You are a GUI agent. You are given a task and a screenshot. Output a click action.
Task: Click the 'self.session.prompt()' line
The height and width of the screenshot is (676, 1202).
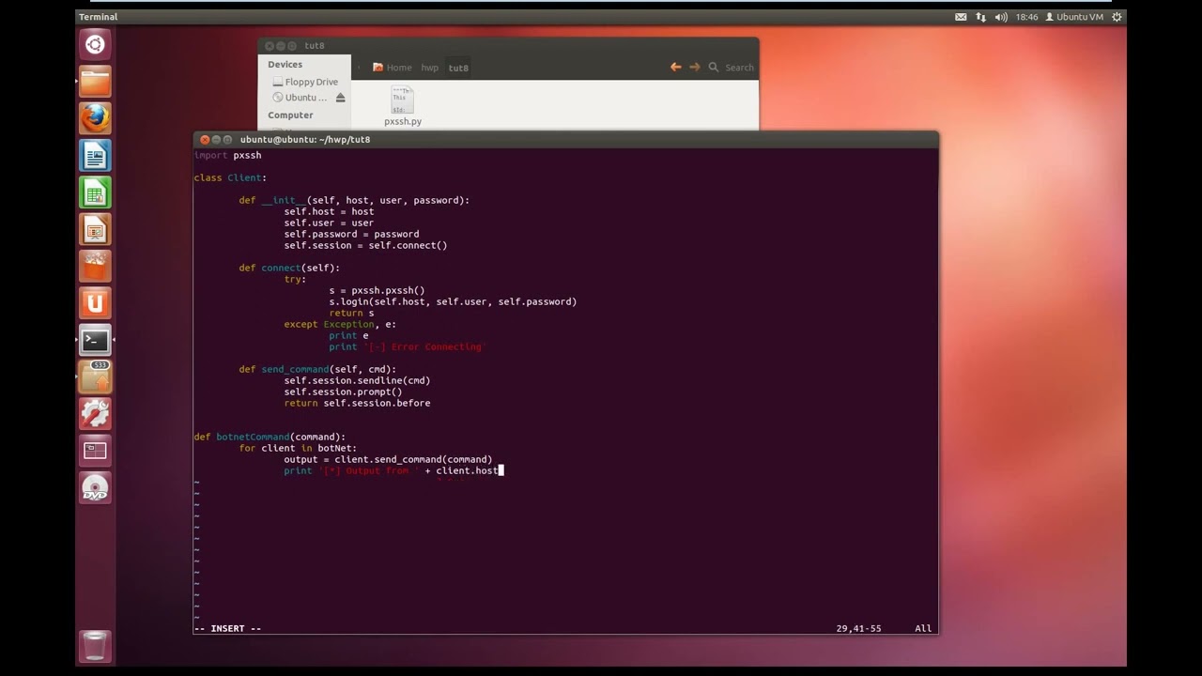click(x=343, y=392)
